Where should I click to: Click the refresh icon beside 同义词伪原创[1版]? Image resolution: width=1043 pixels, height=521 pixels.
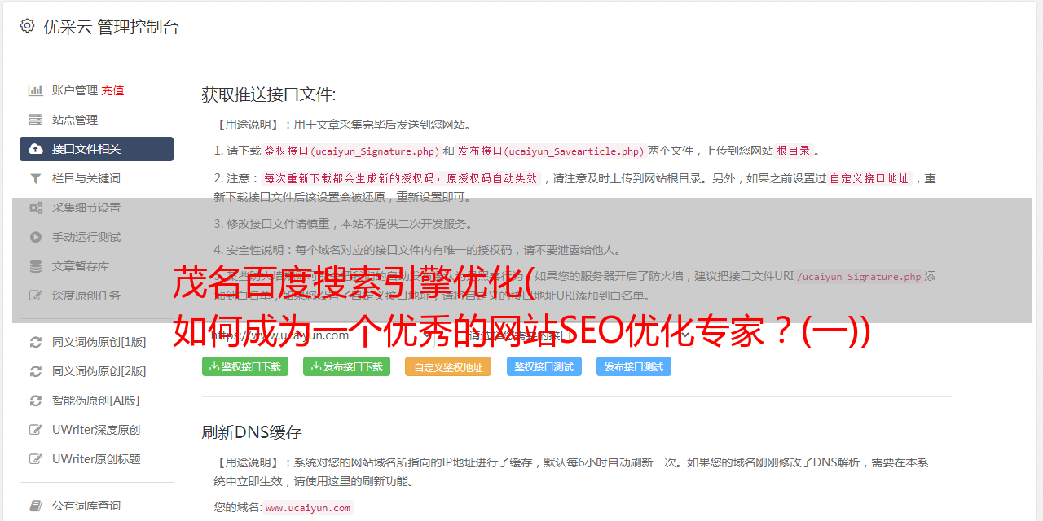click(x=36, y=342)
